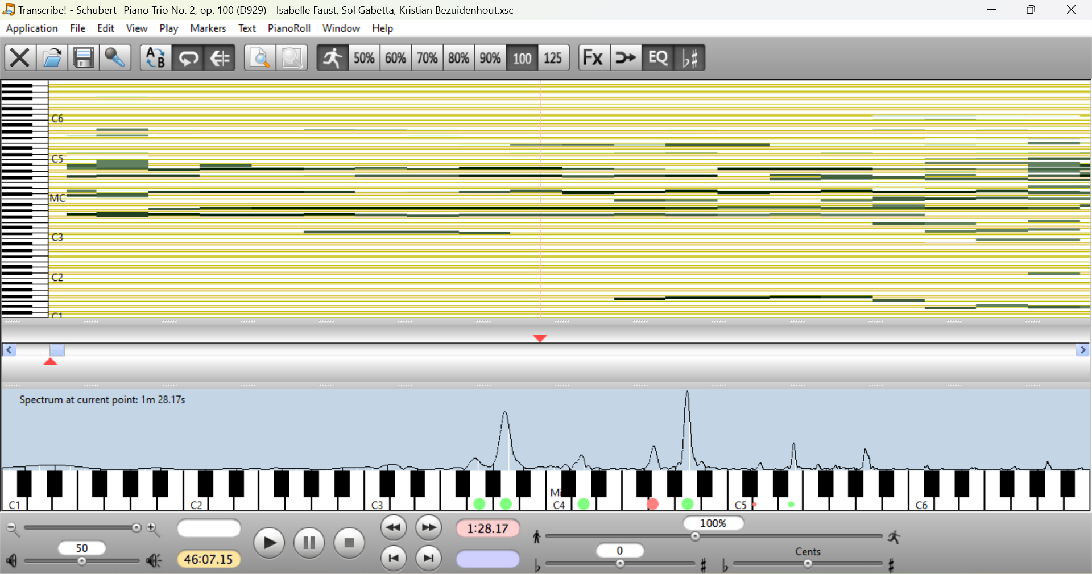The image size is (1092, 574).
Task: Open the File menu
Action: (x=77, y=28)
